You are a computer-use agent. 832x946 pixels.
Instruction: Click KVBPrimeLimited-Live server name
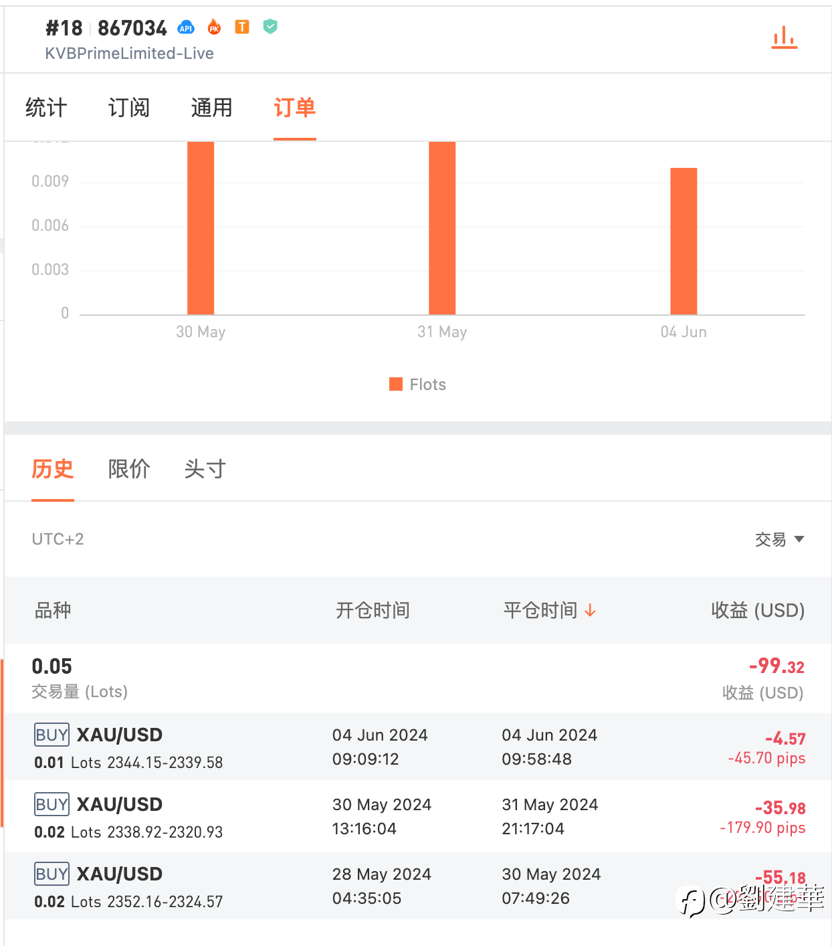tap(129, 54)
